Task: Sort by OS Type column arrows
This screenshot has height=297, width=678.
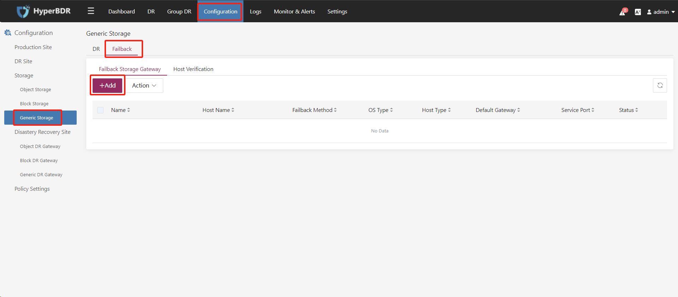Action: pyautogui.click(x=391, y=110)
